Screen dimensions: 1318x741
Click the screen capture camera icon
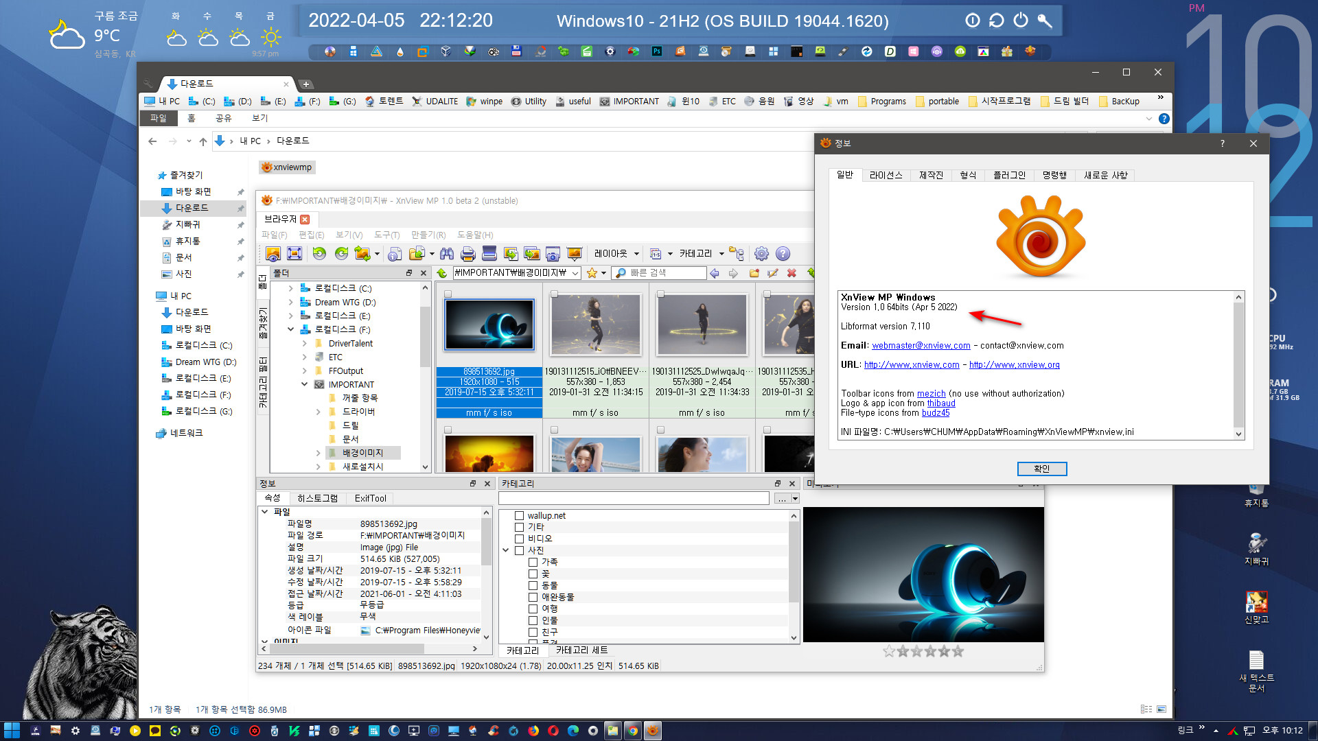(553, 254)
